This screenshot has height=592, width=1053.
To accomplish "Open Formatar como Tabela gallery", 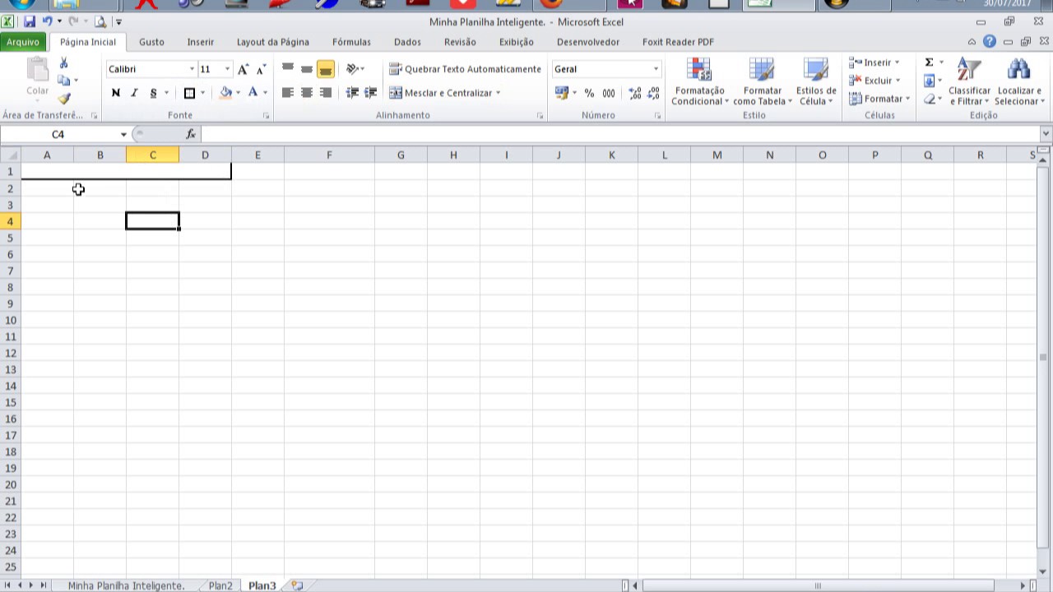I will point(763,82).
